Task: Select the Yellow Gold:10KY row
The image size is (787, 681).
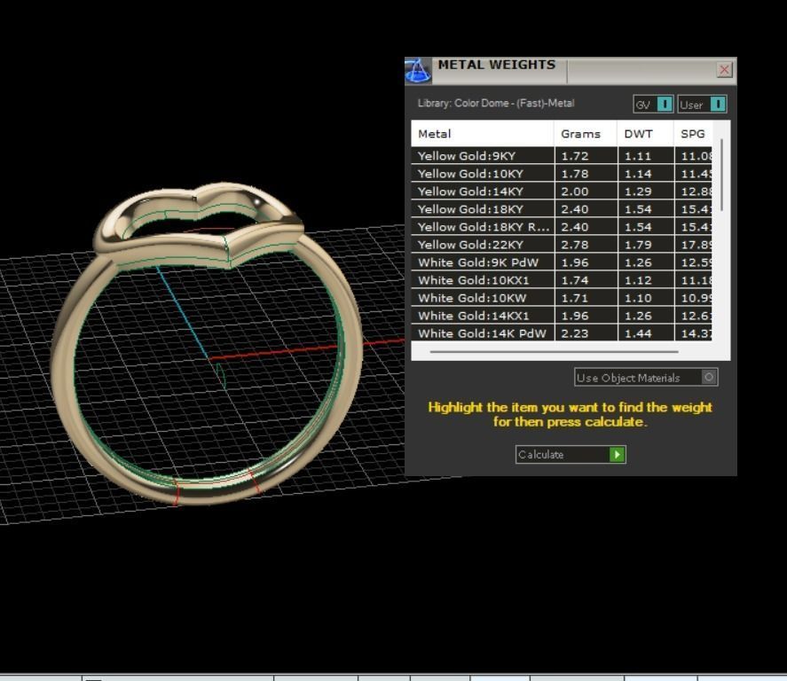Action: [x=561, y=174]
